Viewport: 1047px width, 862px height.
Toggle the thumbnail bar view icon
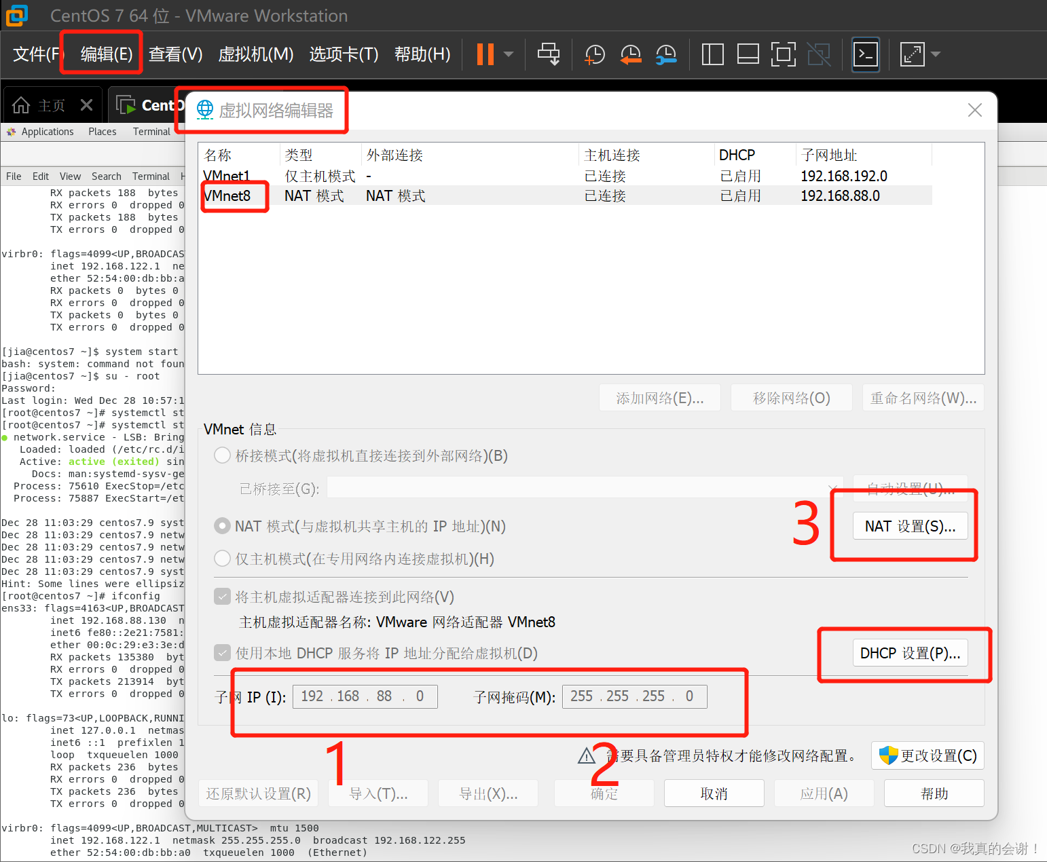(748, 54)
